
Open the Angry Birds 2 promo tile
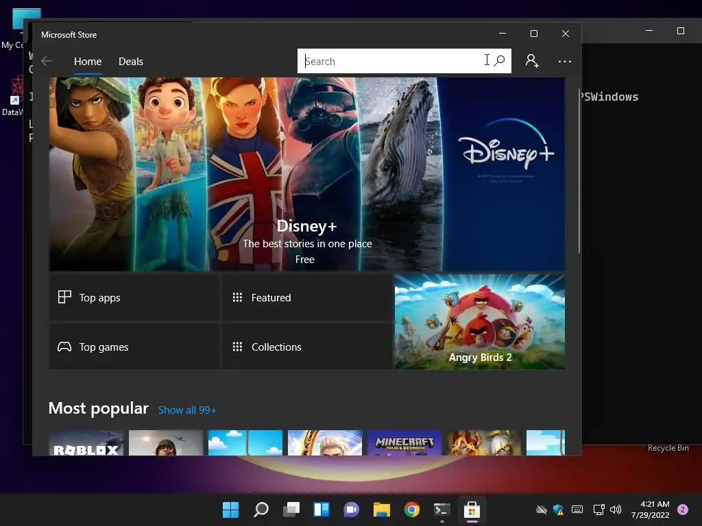(x=479, y=322)
